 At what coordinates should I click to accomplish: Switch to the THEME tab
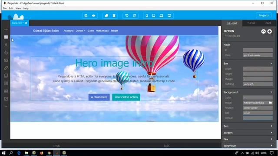tap(251, 23)
